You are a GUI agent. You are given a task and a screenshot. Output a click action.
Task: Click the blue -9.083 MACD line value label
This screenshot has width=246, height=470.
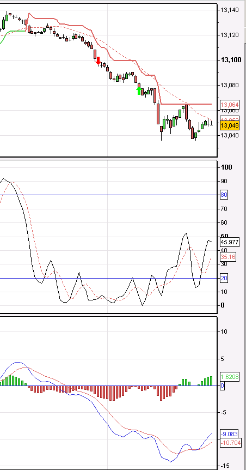(x=230, y=433)
